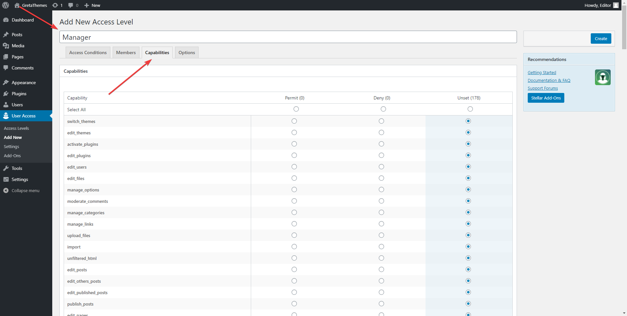Click the User Access plugin logo thumbnail

coord(603,77)
